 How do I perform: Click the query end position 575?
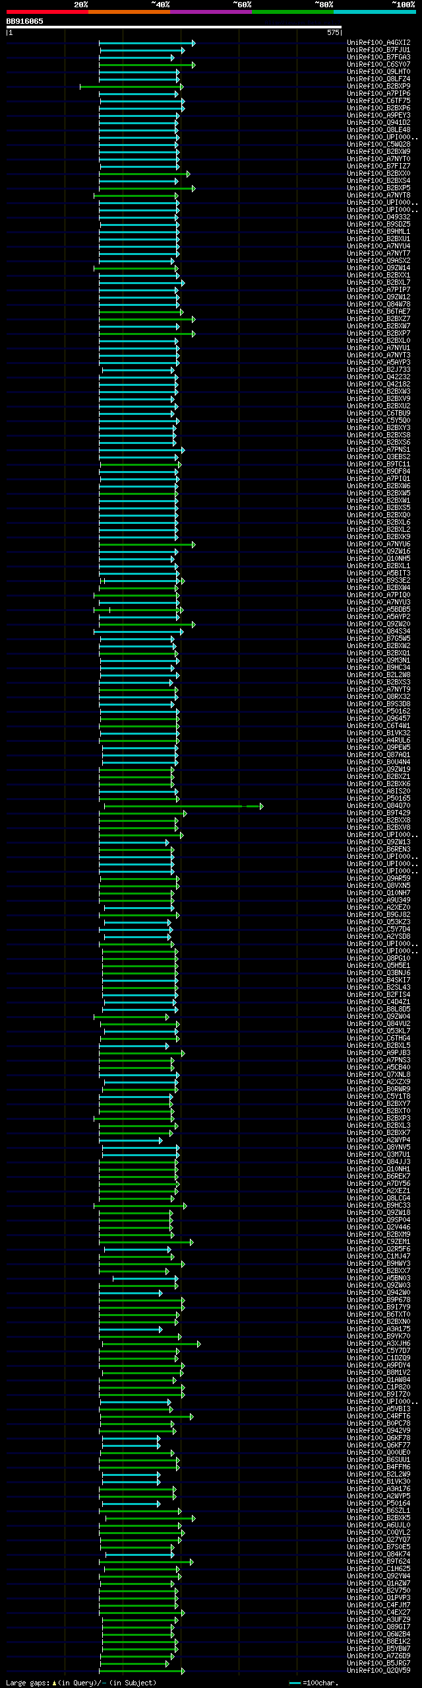pyautogui.click(x=333, y=32)
